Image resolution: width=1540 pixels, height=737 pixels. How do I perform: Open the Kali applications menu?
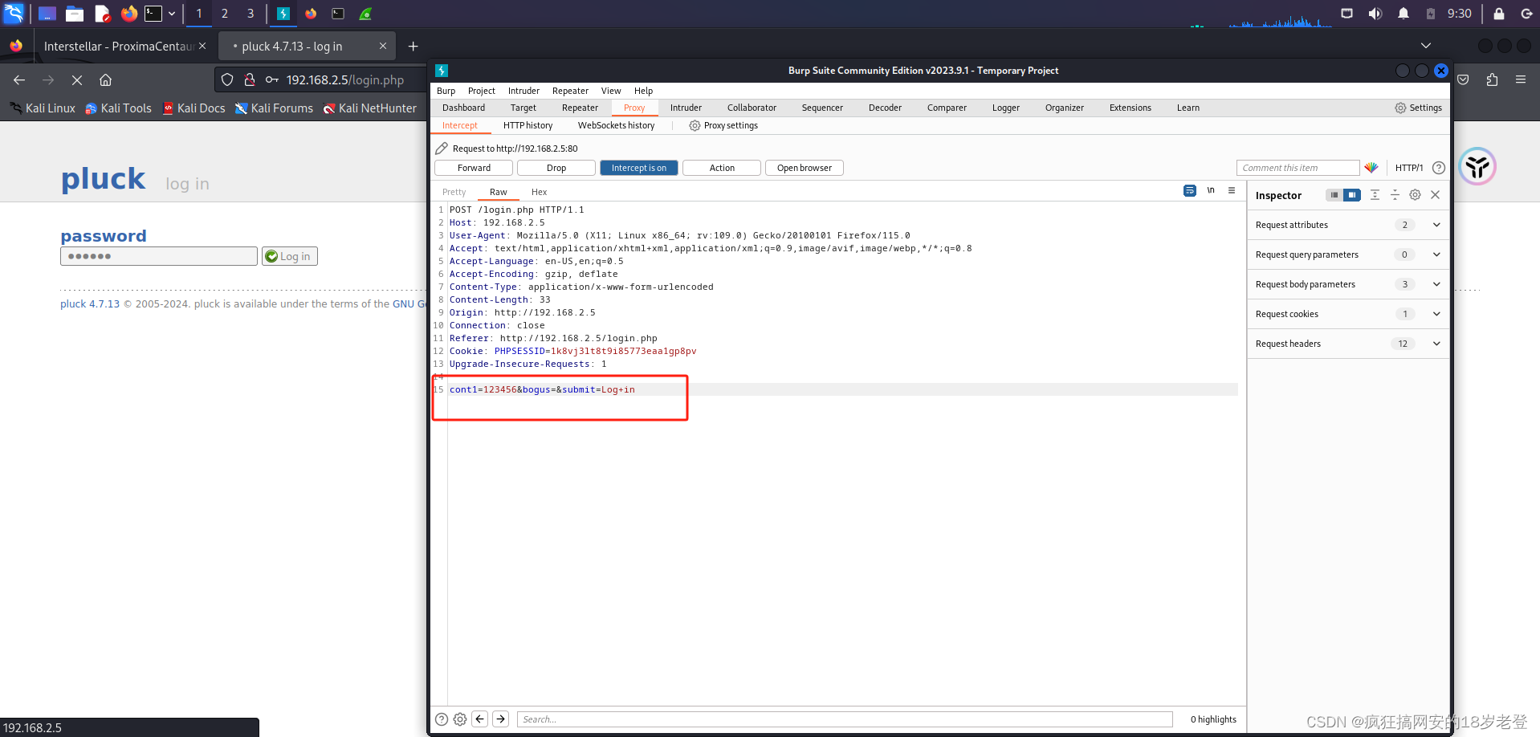14,13
